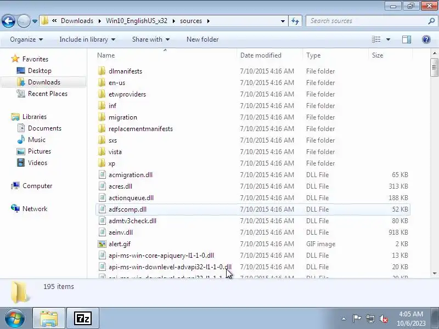Select the migration folder icon

click(102, 117)
